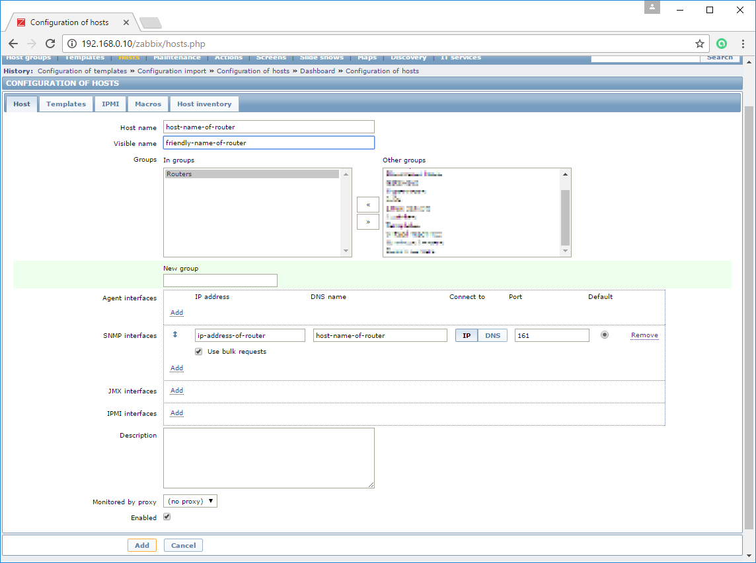Screen dimensions: 756x563
Task: Toggle the Enabled checkbox
Action: click(167, 517)
